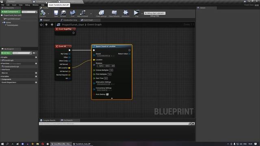Open the Play options dropdown arrow
The height and width of the screenshot is (146, 260).
point(142,14)
